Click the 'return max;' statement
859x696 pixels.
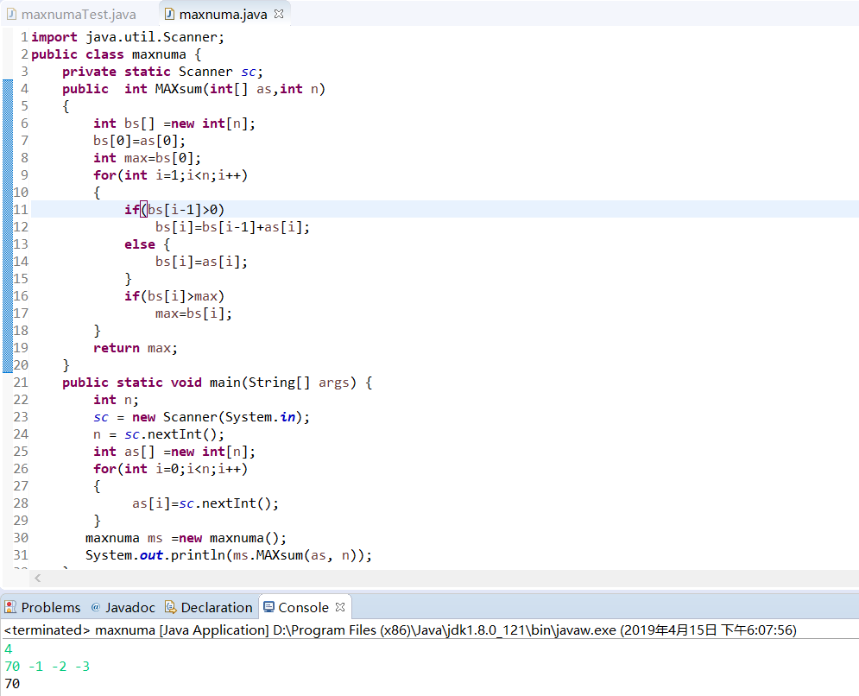point(136,348)
